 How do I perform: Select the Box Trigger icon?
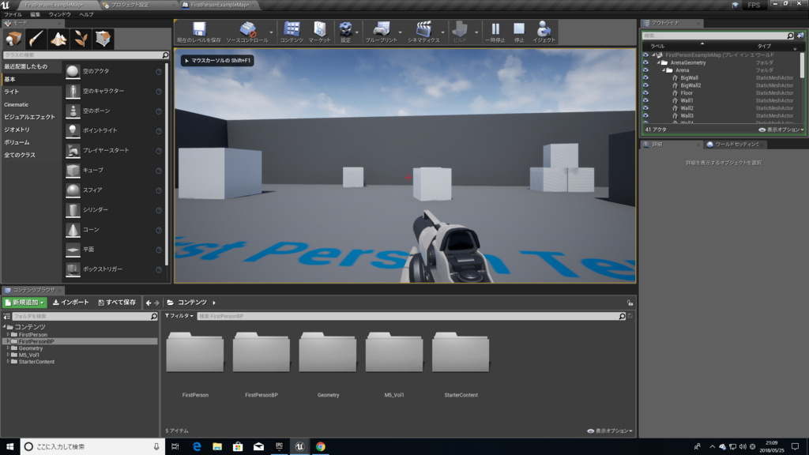[x=73, y=269]
